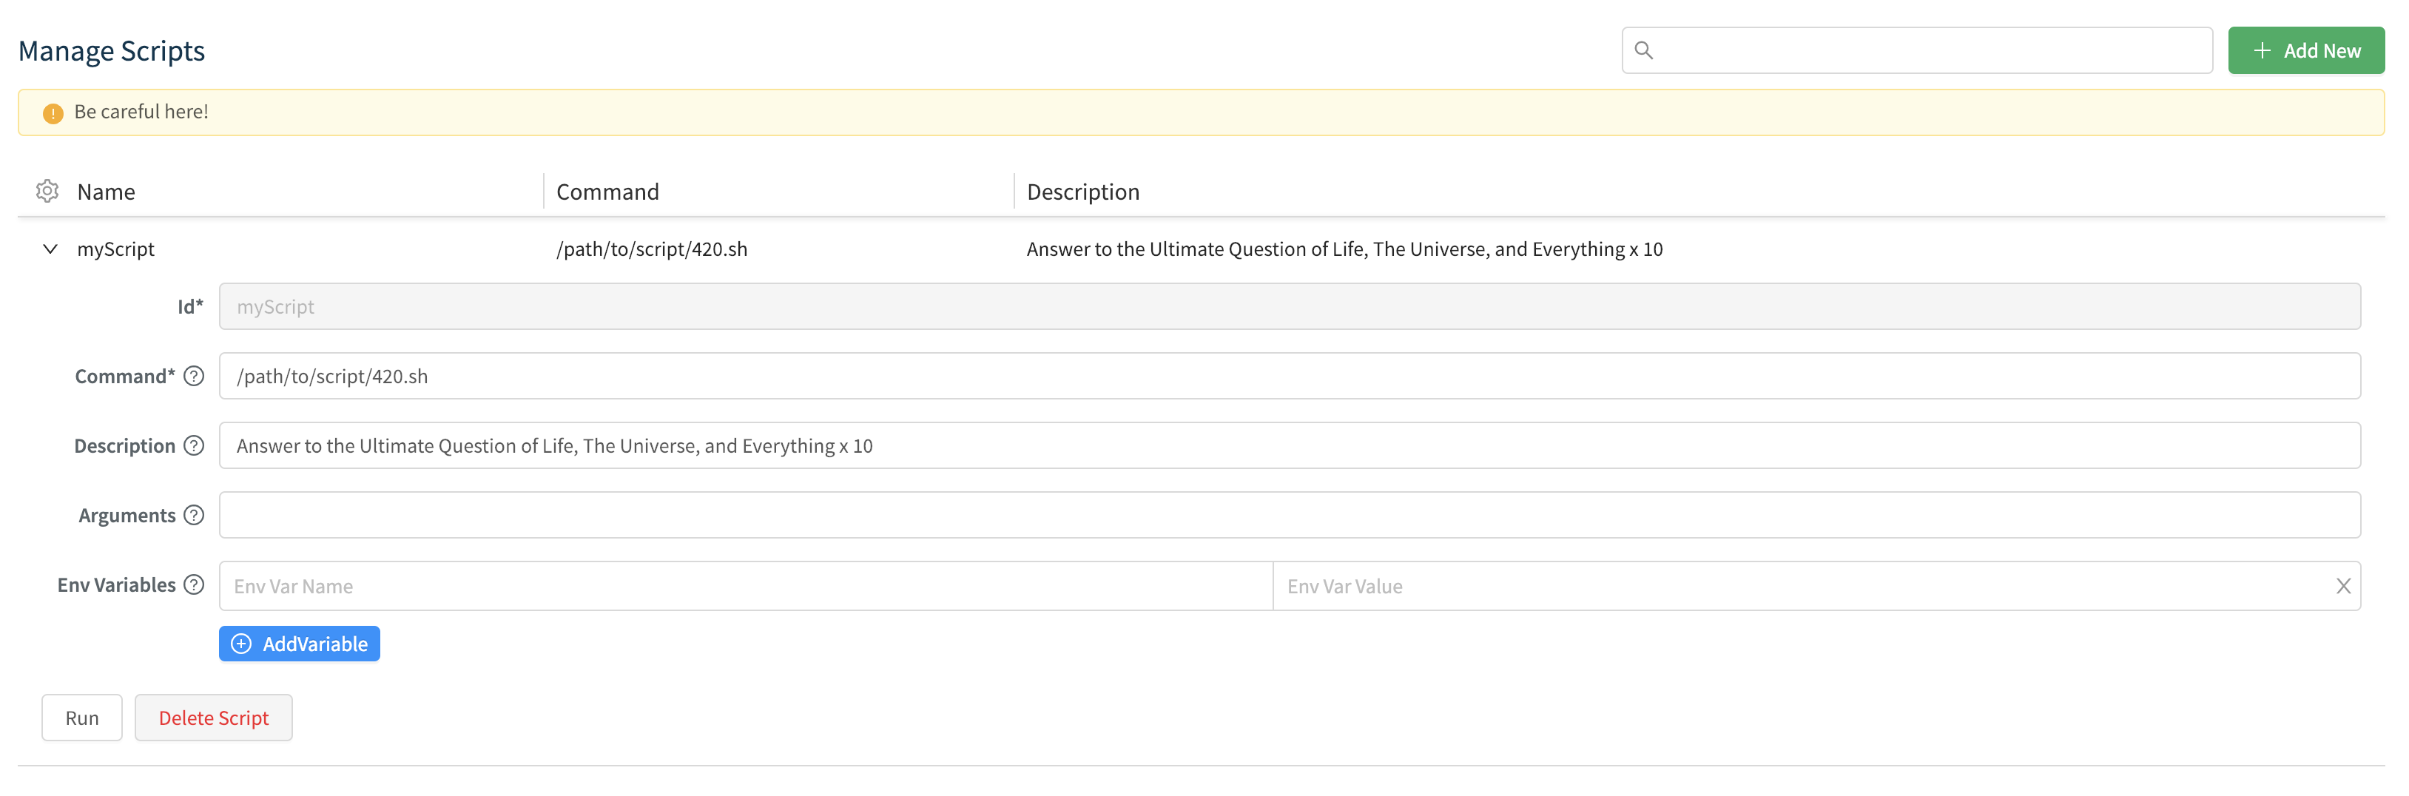Viewport: 2409px width, 796px height.
Task: Click the search box at the top
Action: (x=1917, y=50)
